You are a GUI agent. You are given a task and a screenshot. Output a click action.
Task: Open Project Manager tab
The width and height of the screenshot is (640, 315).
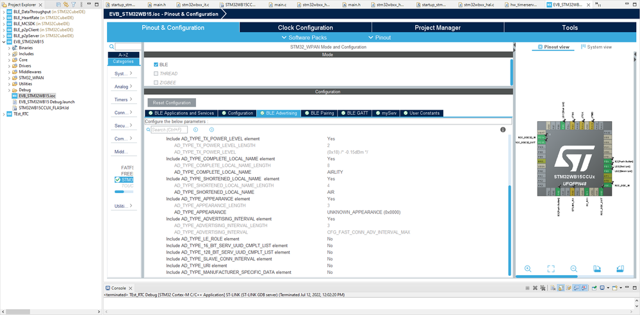tap(438, 28)
